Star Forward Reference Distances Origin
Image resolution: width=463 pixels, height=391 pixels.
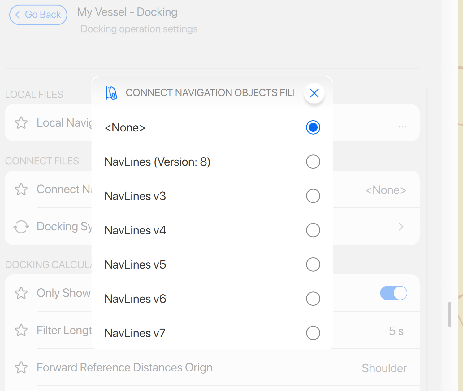[x=21, y=368]
